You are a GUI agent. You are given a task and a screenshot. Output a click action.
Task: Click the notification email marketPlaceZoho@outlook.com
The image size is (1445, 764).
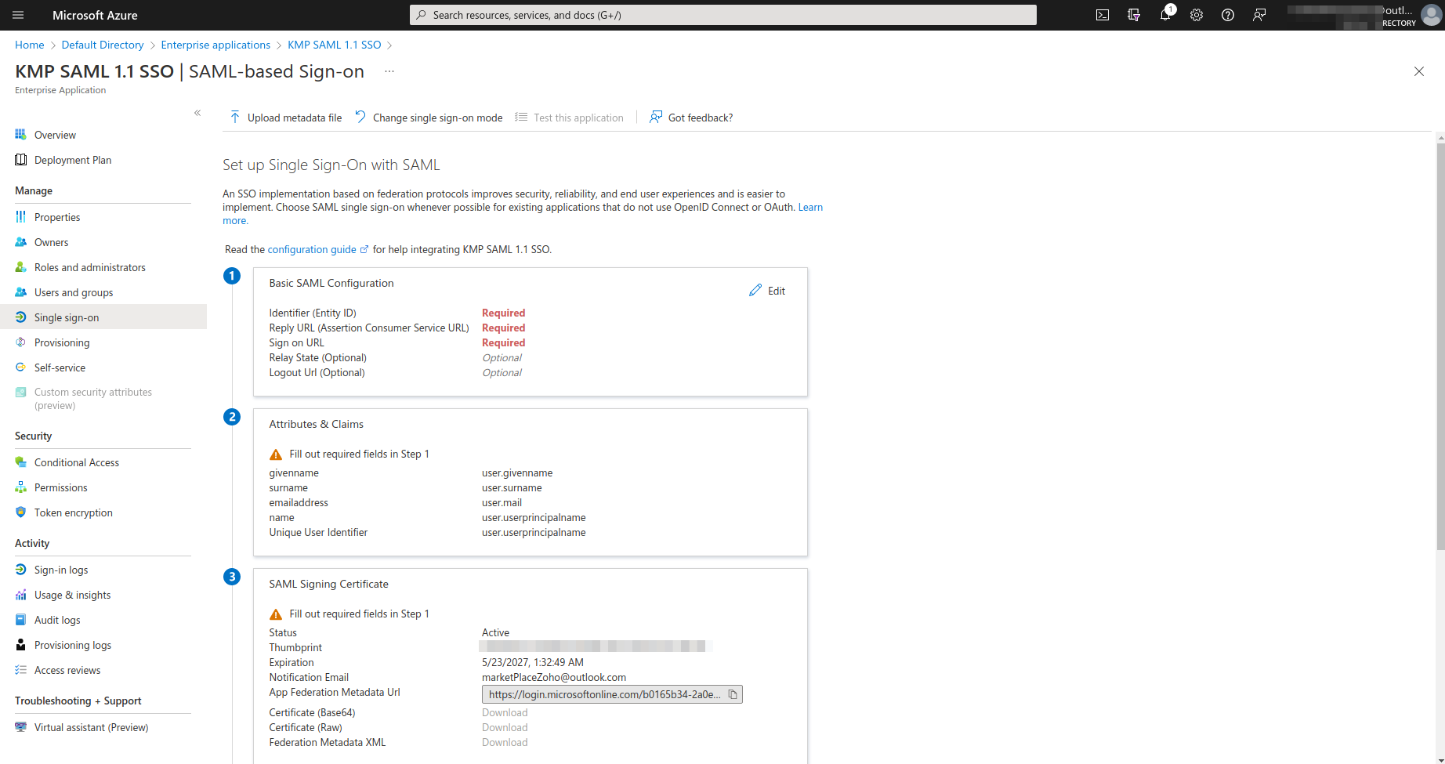tap(554, 677)
